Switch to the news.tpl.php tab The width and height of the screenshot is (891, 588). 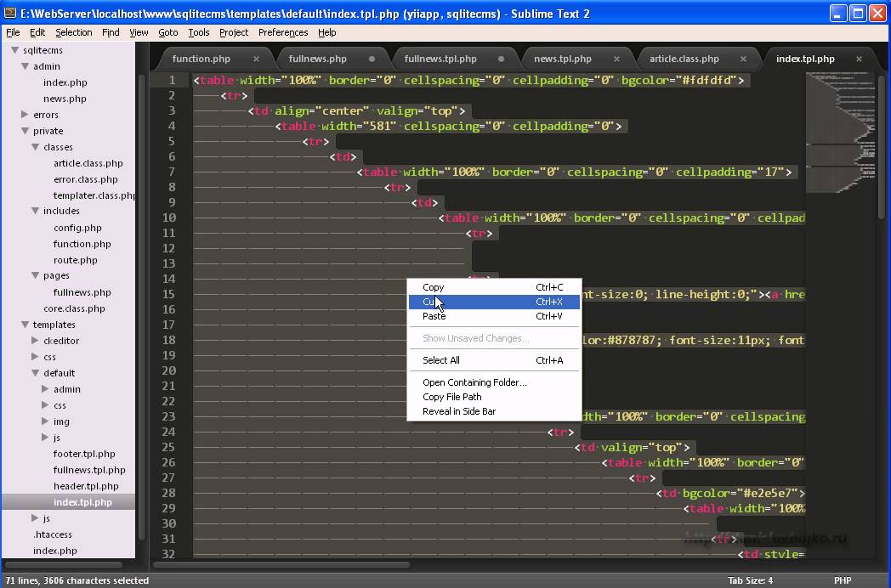(x=562, y=59)
